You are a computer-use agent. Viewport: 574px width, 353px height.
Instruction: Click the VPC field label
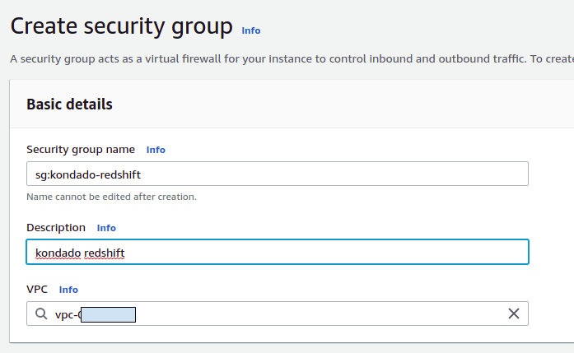click(x=37, y=290)
